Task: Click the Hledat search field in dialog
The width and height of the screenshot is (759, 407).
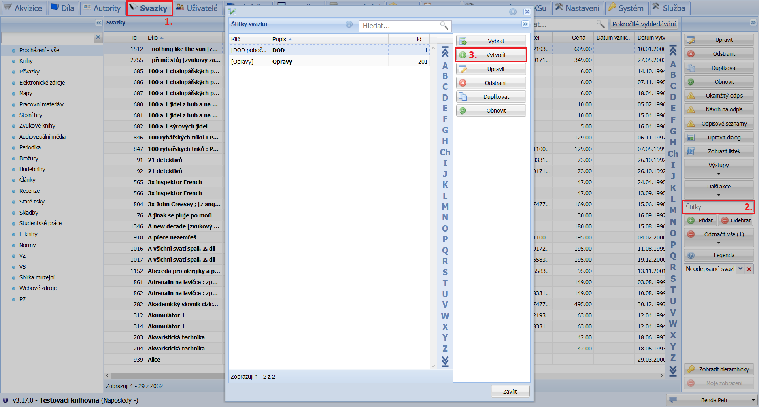Action: [399, 26]
